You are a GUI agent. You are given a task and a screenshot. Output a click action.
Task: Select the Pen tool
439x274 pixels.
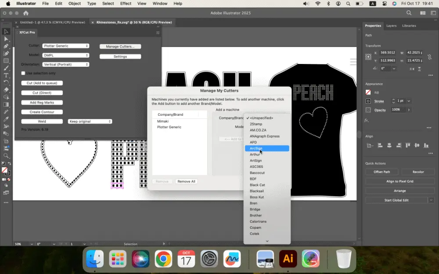6,46
